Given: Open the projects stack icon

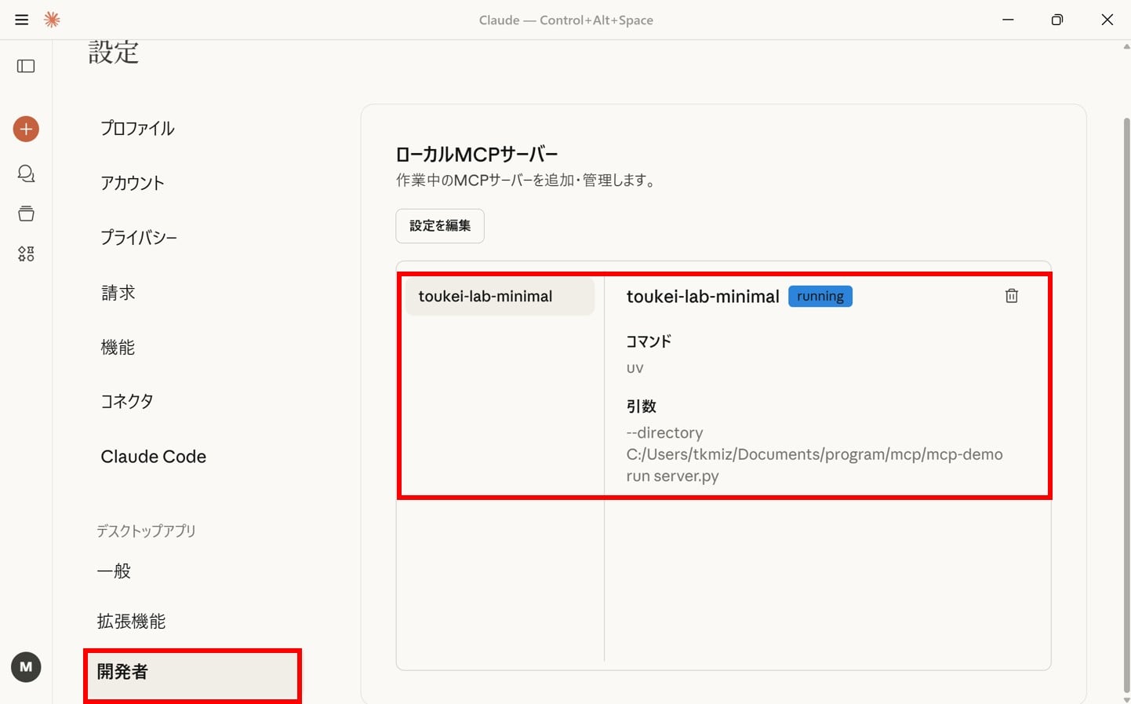Looking at the screenshot, I should (x=26, y=213).
